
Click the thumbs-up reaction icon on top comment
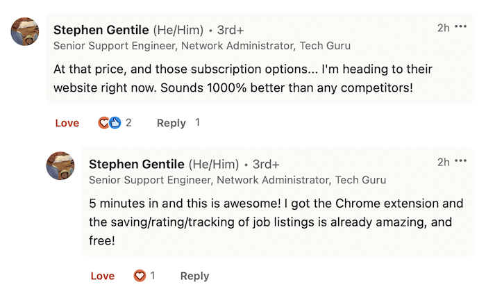[115, 123]
